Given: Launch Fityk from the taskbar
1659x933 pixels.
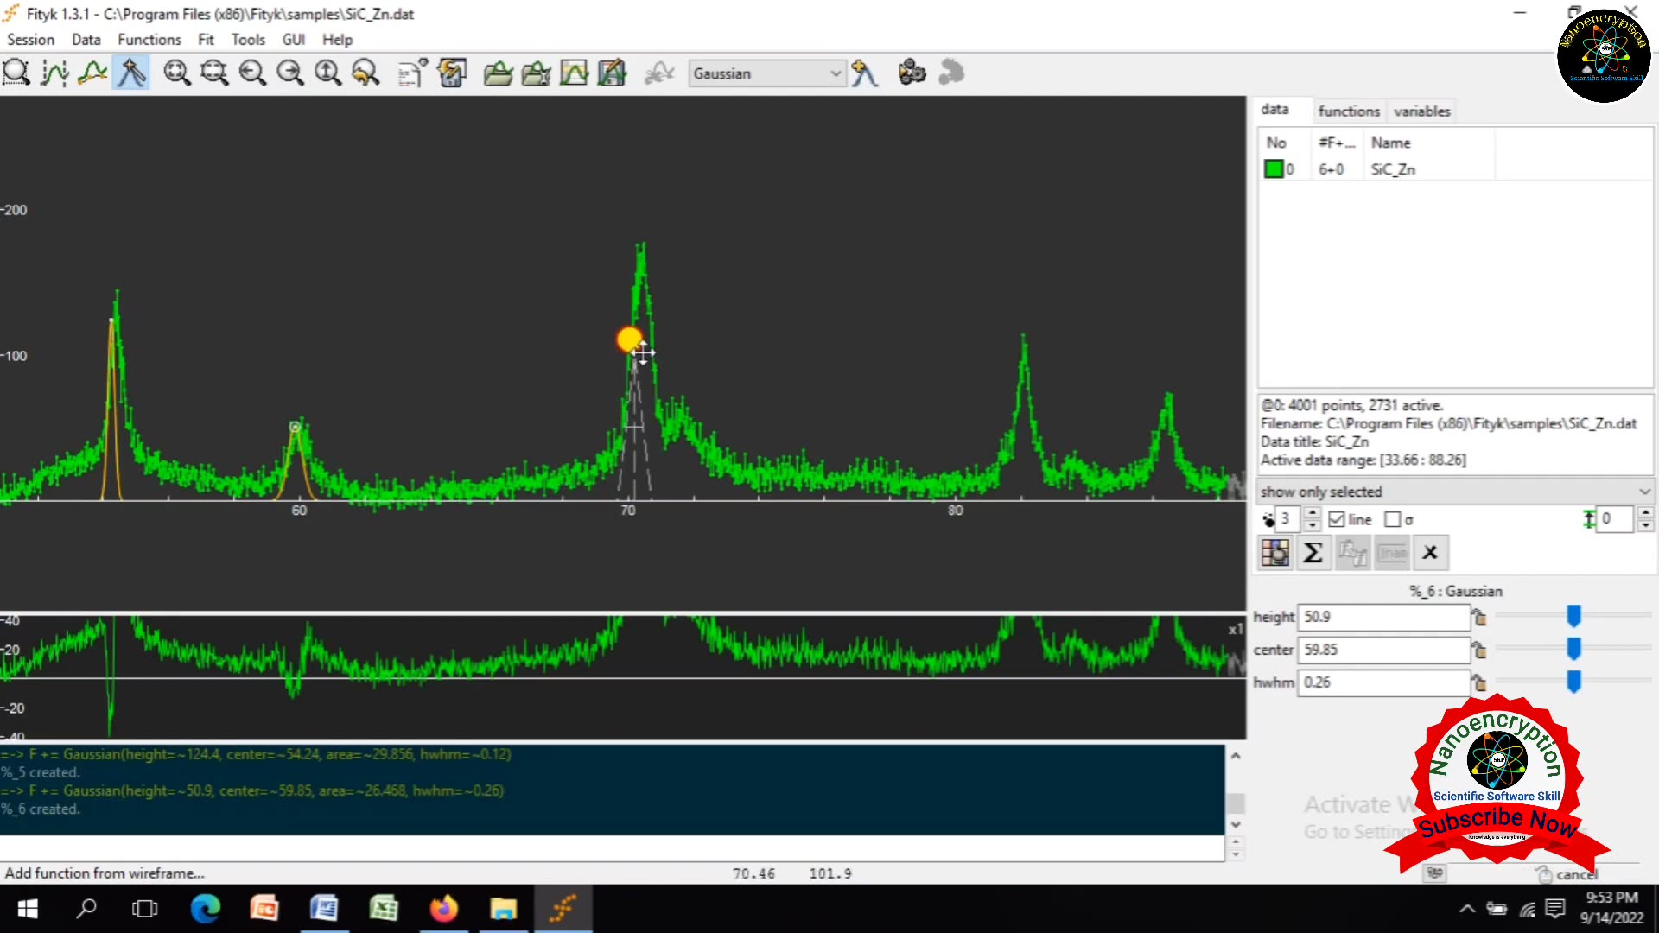Looking at the screenshot, I should 563,909.
